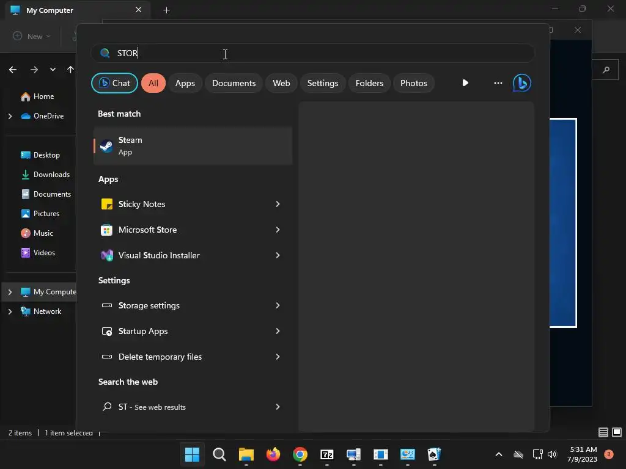Open File Explorer from the taskbar
The image size is (626, 469).
click(246, 454)
